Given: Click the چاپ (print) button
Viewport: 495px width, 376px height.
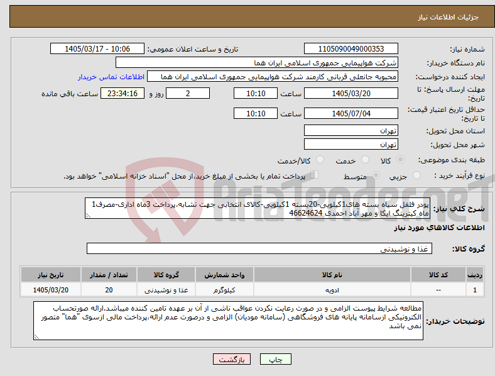Looking at the screenshot, I should (275, 359).
